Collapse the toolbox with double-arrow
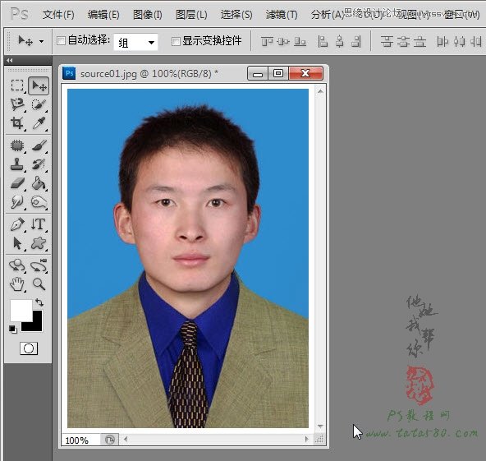This screenshot has height=461, width=486. click(10, 61)
